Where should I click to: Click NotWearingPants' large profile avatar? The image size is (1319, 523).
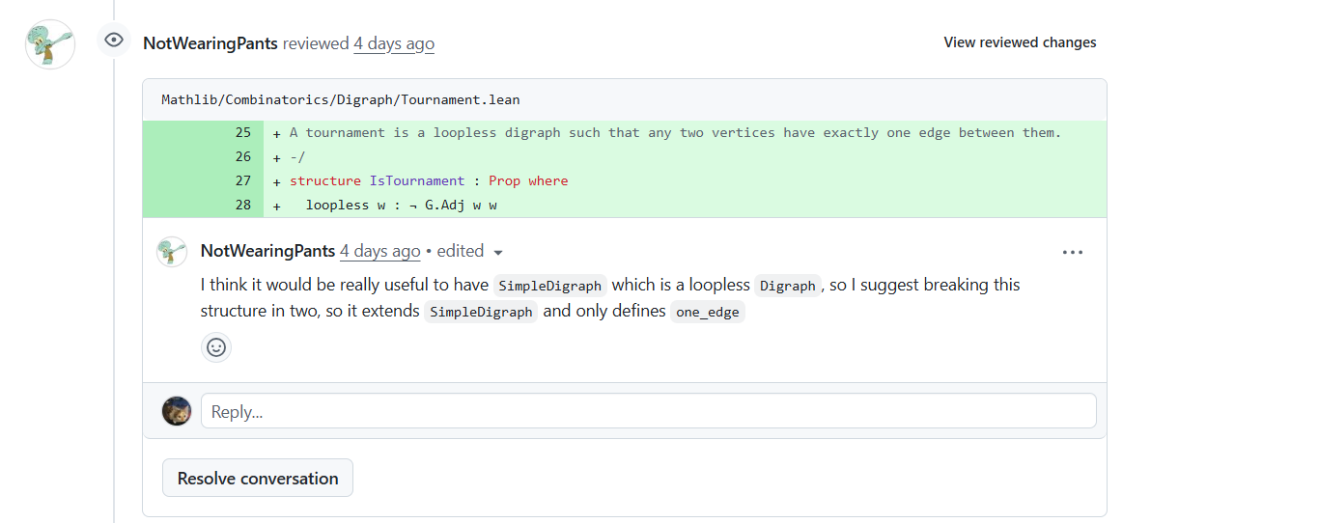tap(50, 44)
